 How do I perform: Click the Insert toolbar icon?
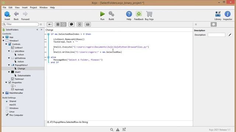7,14
